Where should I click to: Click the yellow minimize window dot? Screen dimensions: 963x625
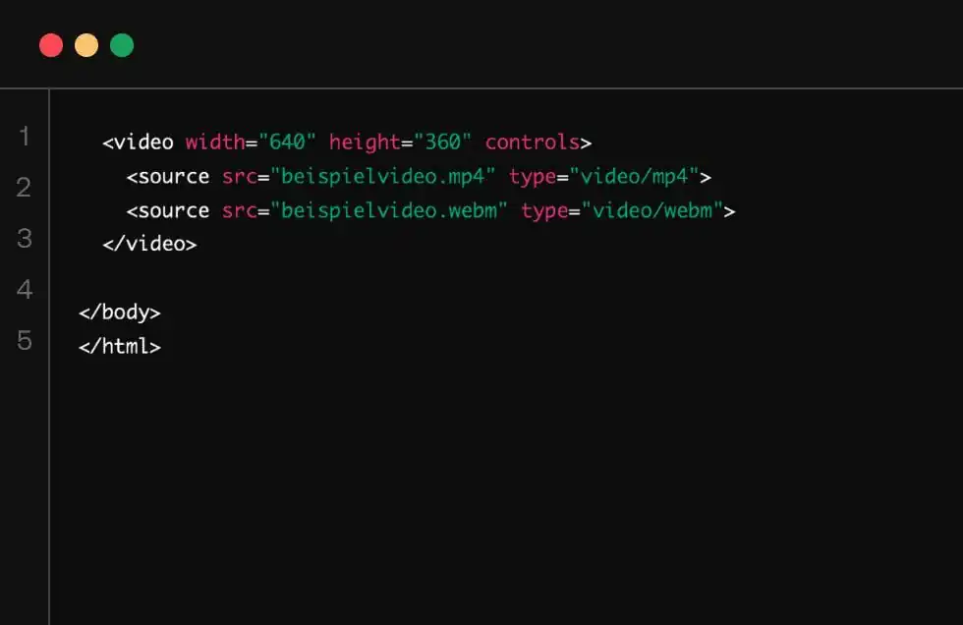tap(86, 45)
